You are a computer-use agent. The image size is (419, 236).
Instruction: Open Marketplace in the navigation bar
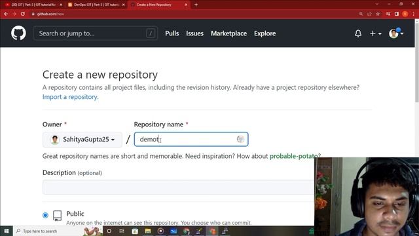click(228, 33)
